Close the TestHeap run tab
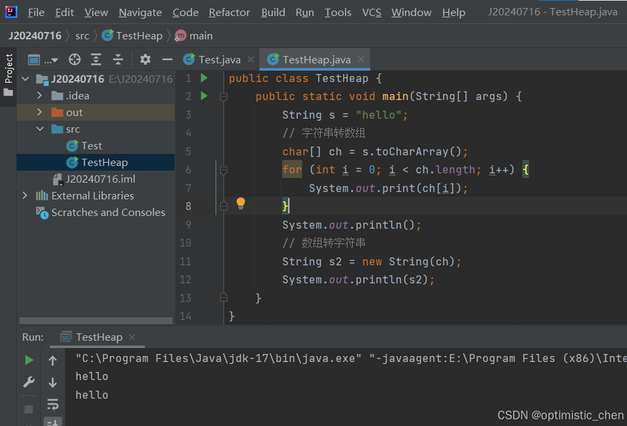This screenshot has width=627, height=426. [x=132, y=337]
